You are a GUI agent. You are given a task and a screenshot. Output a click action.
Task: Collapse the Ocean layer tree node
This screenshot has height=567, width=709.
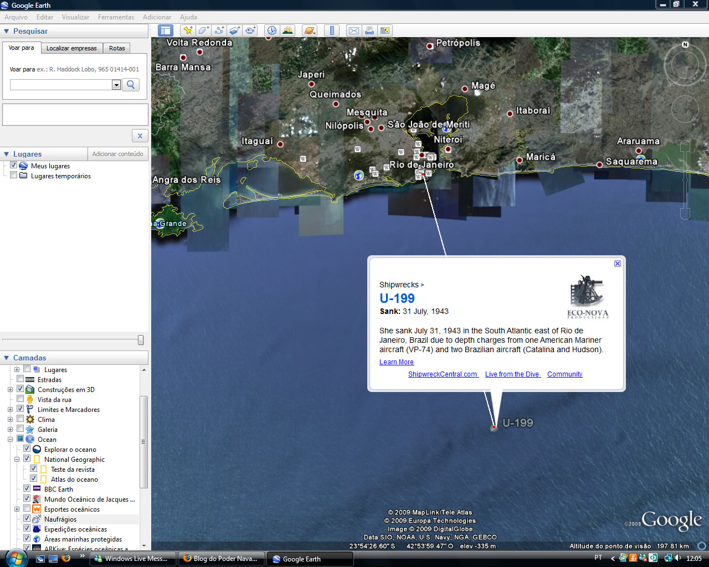pos(10,440)
